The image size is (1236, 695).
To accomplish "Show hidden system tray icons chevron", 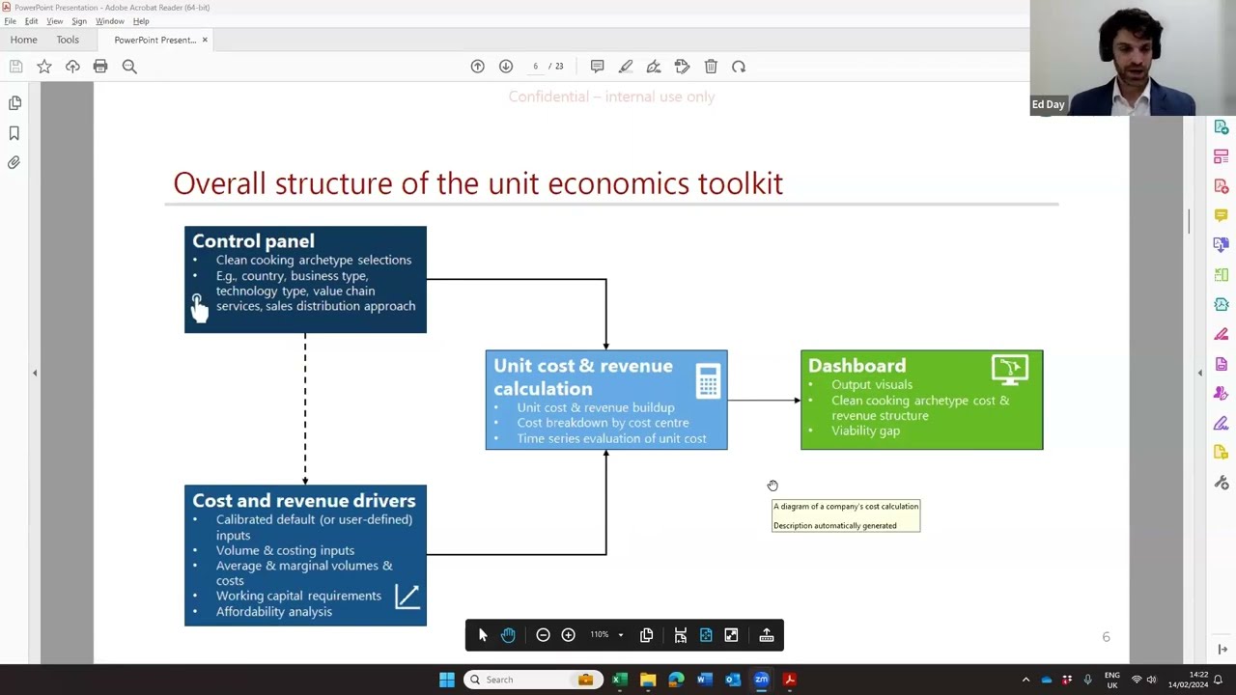I will point(1025,680).
